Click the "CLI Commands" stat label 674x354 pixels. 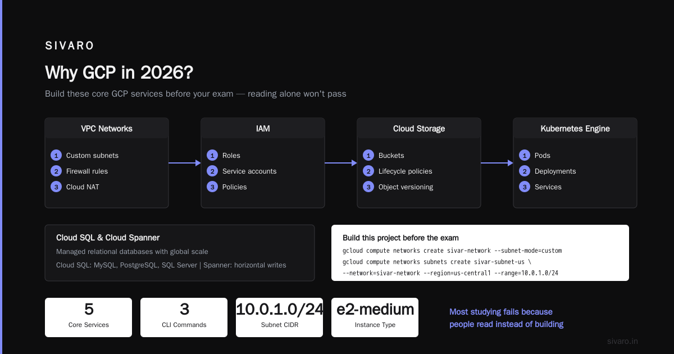[184, 325]
